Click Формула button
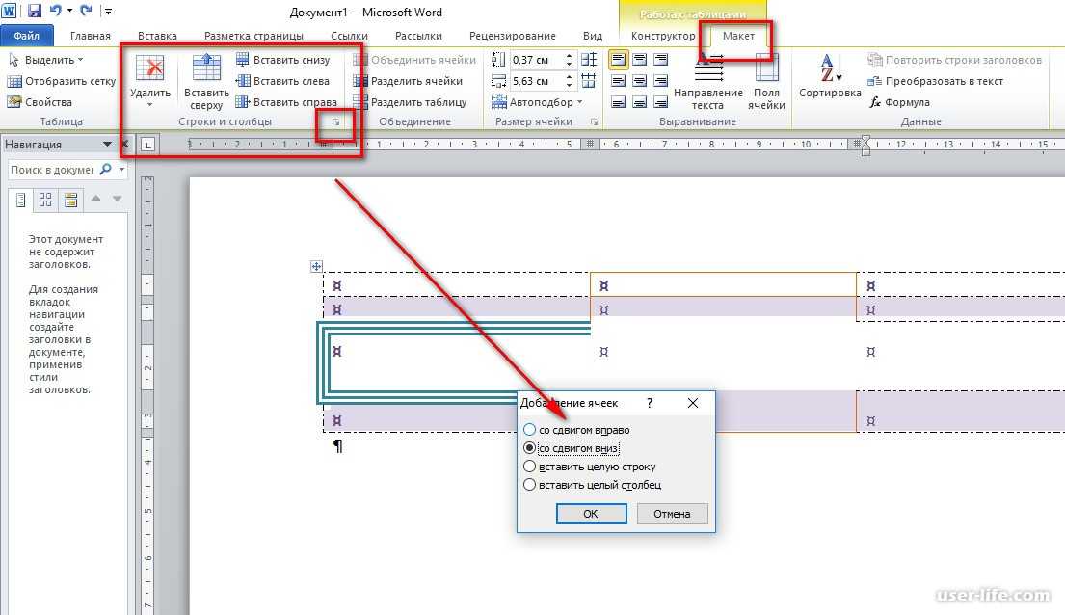This screenshot has width=1065, height=615. [898, 102]
